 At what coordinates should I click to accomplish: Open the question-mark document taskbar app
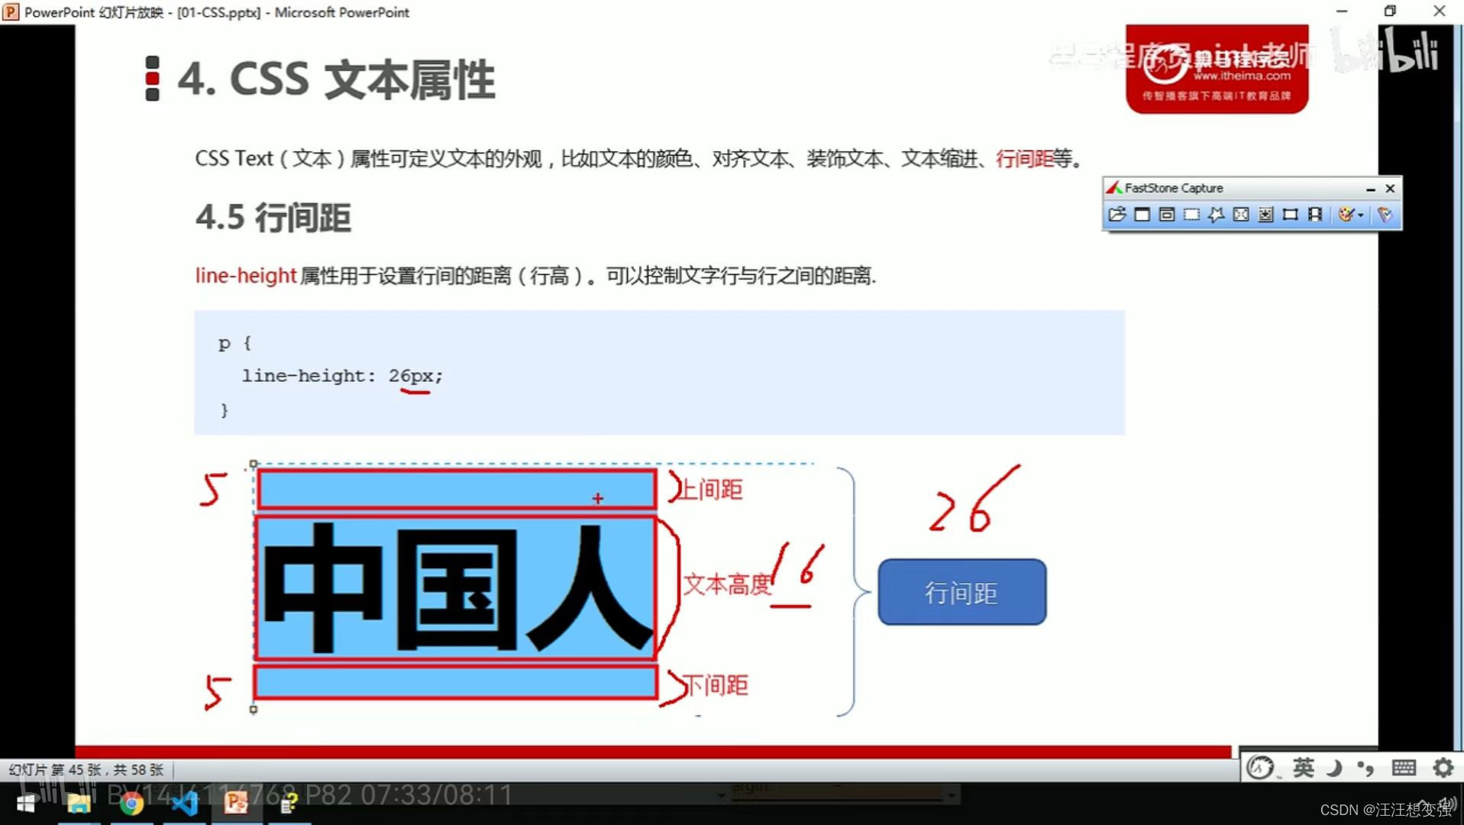click(x=289, y=804)
